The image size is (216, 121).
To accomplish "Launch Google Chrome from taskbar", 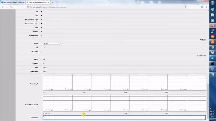I will pyautogui.click(x=212, y=47).
